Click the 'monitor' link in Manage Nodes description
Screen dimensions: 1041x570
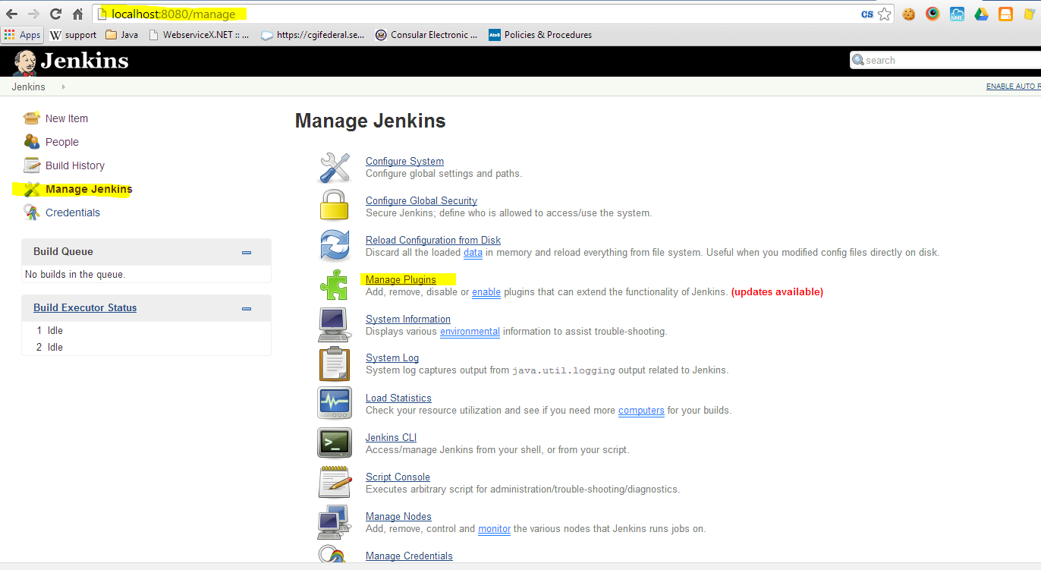(494, 528)
